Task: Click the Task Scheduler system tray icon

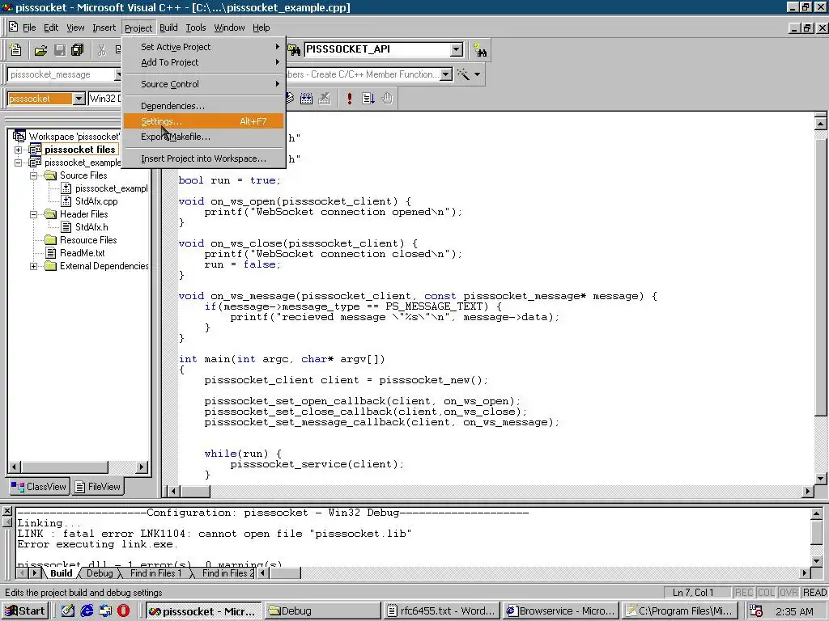Action: click(757, 611)
